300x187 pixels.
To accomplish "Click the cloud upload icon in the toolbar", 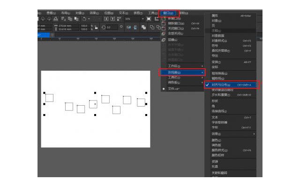I will [49, 19].
